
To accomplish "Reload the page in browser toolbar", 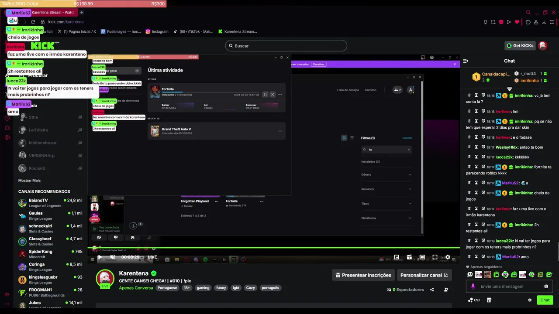I will pyautogui.click(x=33, y=22).
